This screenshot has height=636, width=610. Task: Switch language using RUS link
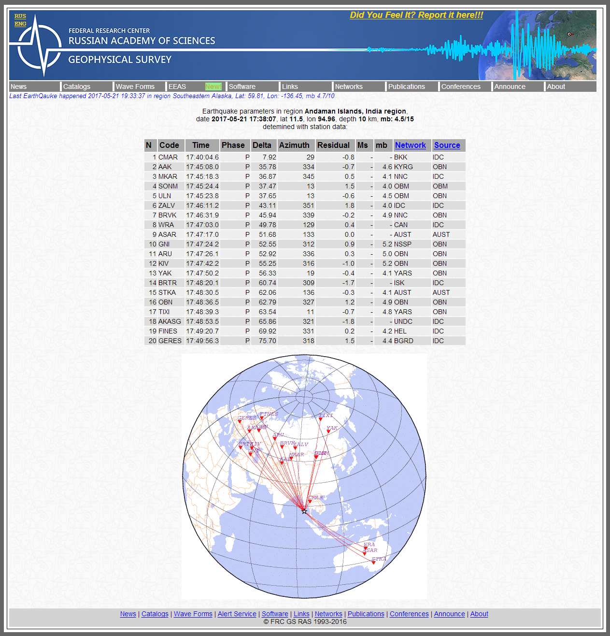[x=20, y=16]
